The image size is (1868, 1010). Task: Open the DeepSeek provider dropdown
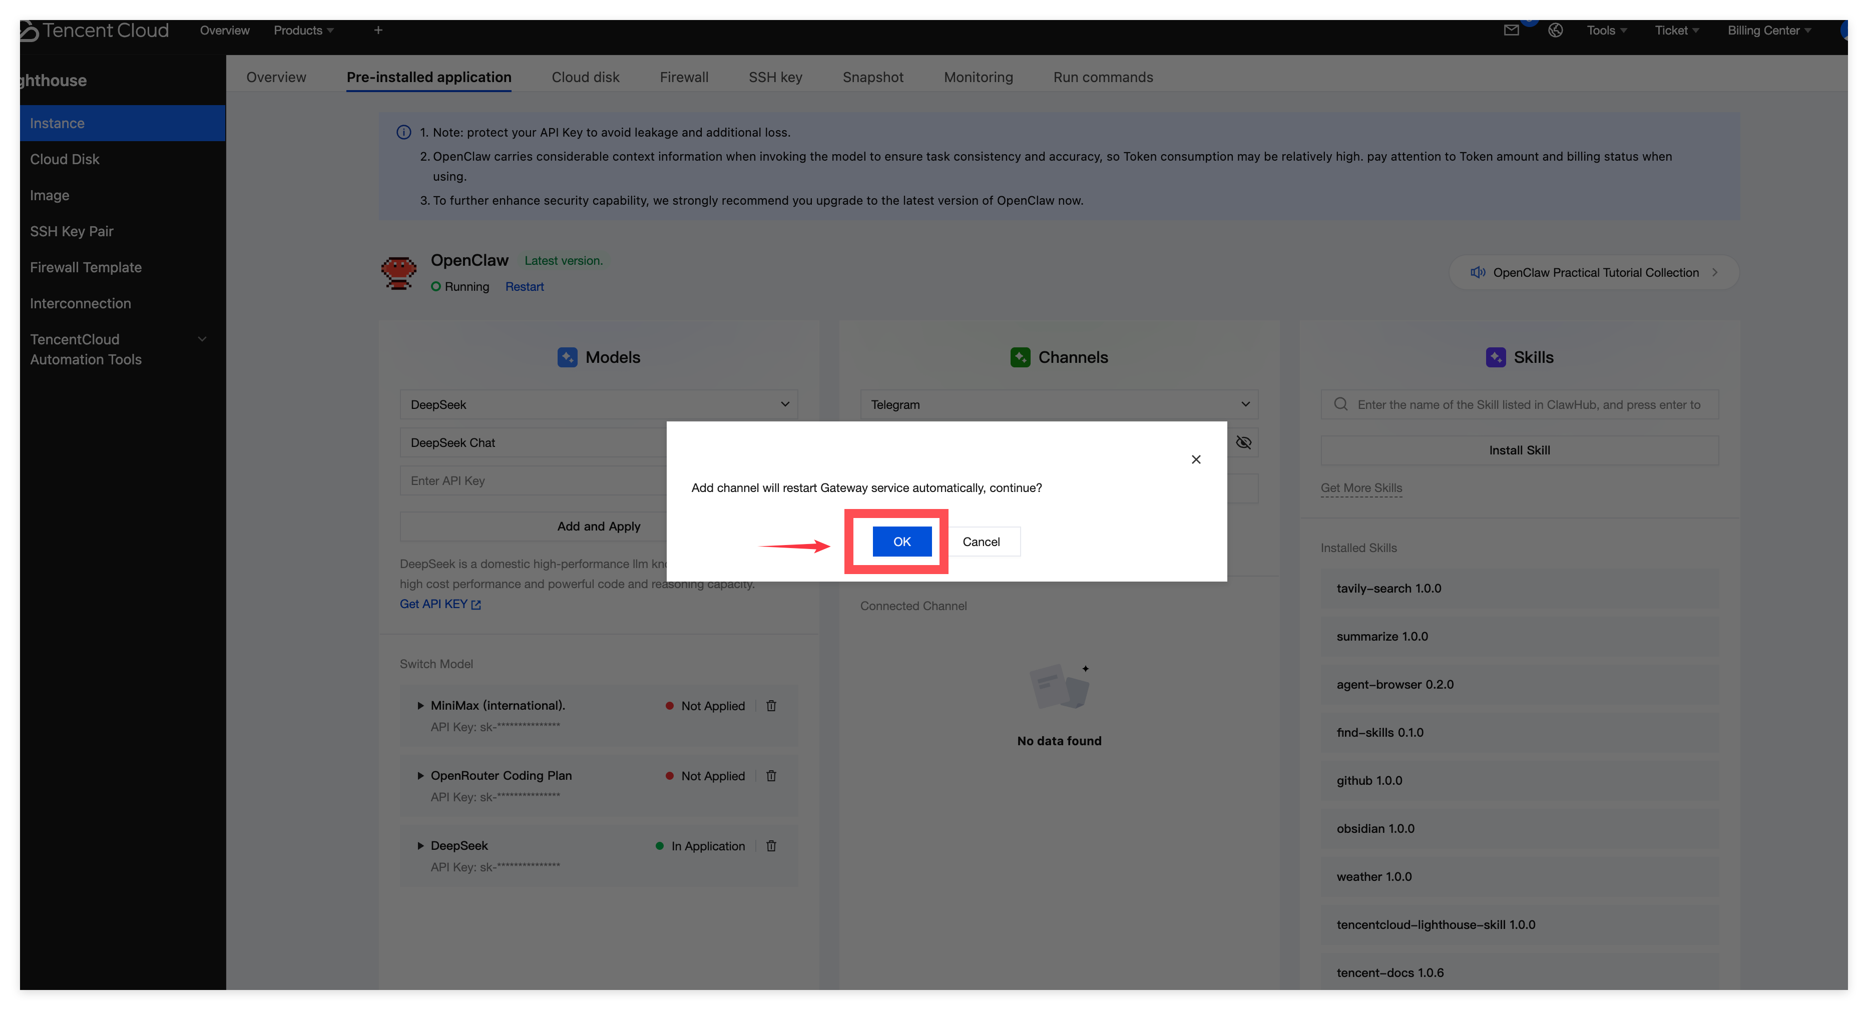[x=598, y=404]
